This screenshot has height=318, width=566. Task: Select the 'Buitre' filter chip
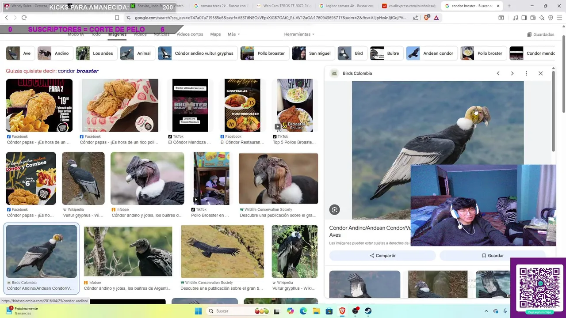click(x=386, y=53)
